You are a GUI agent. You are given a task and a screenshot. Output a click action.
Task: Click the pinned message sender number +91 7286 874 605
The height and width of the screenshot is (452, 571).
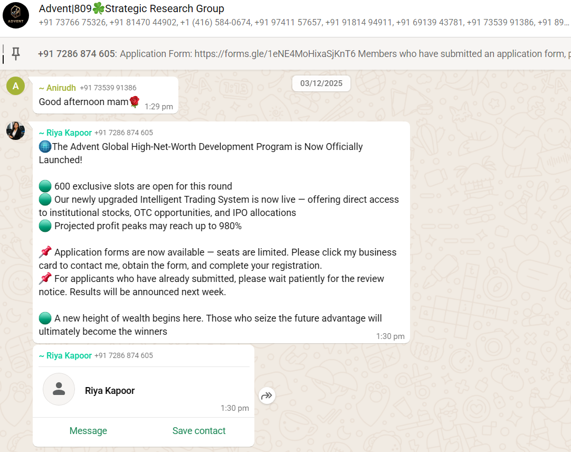pos(76,54)
